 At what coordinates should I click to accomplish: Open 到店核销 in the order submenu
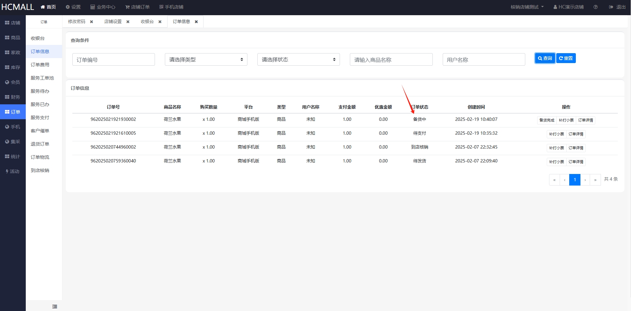point(44,170)
